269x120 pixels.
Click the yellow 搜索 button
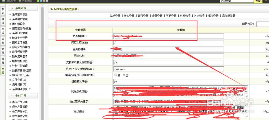coord(258,1)
